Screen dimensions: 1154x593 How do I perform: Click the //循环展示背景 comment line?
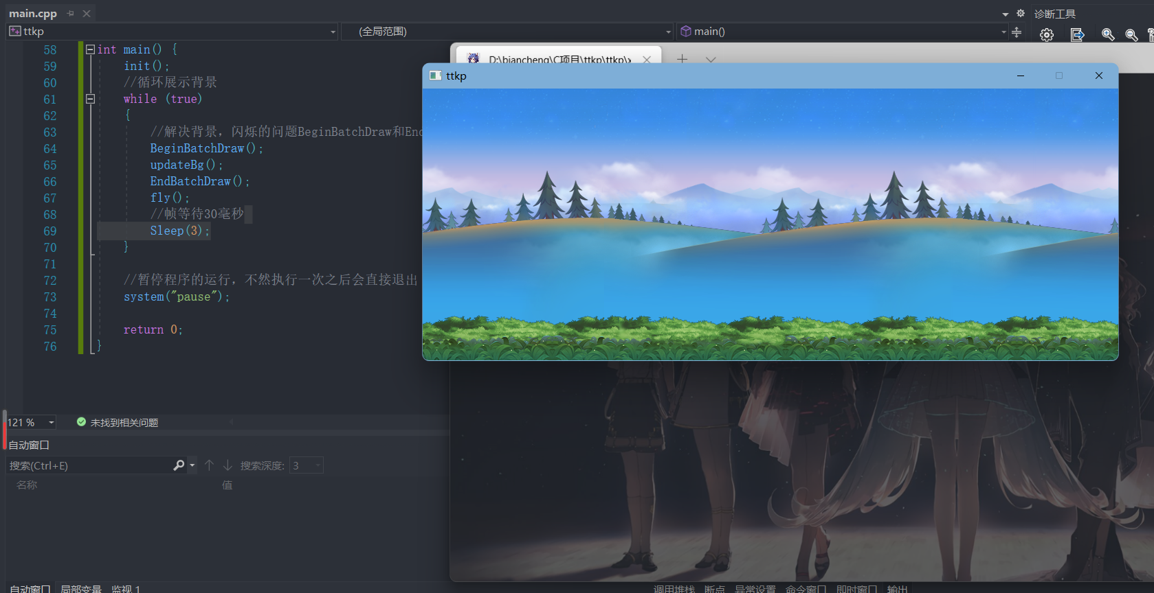pyautogui.click(x=170, y=82)
